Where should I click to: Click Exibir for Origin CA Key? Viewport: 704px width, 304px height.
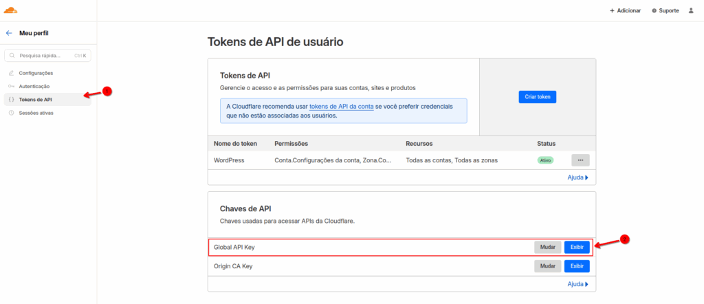pos(576,265)
